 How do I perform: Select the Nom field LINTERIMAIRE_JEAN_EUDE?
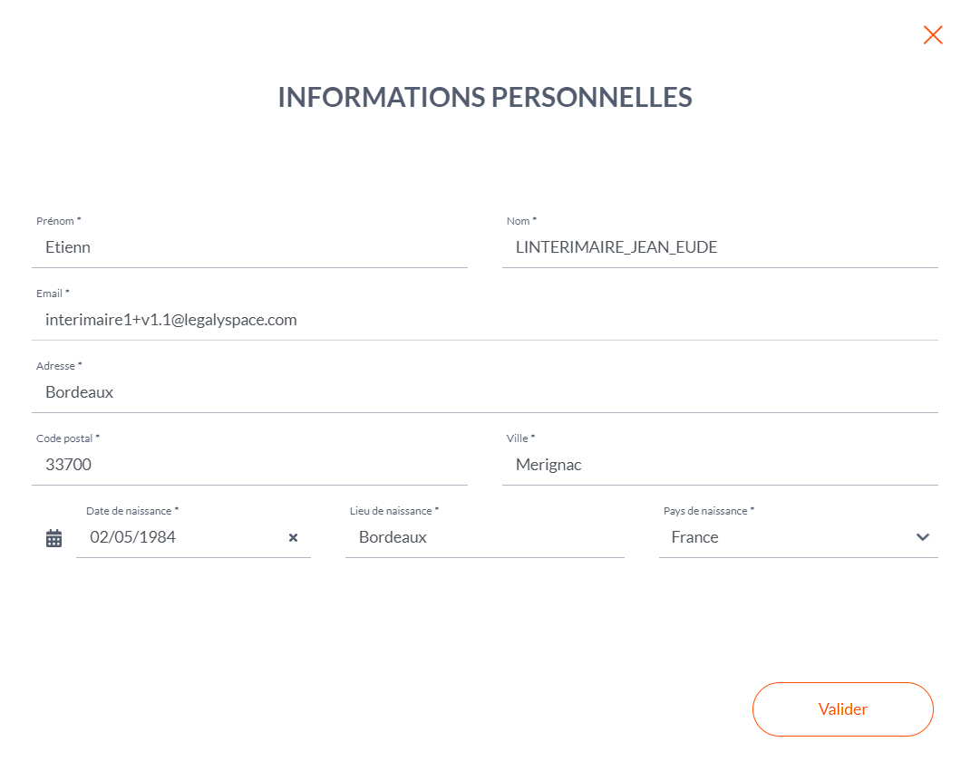point(720,247)
